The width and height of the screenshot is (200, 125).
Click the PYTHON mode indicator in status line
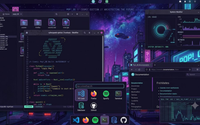[x=29, y=107]
